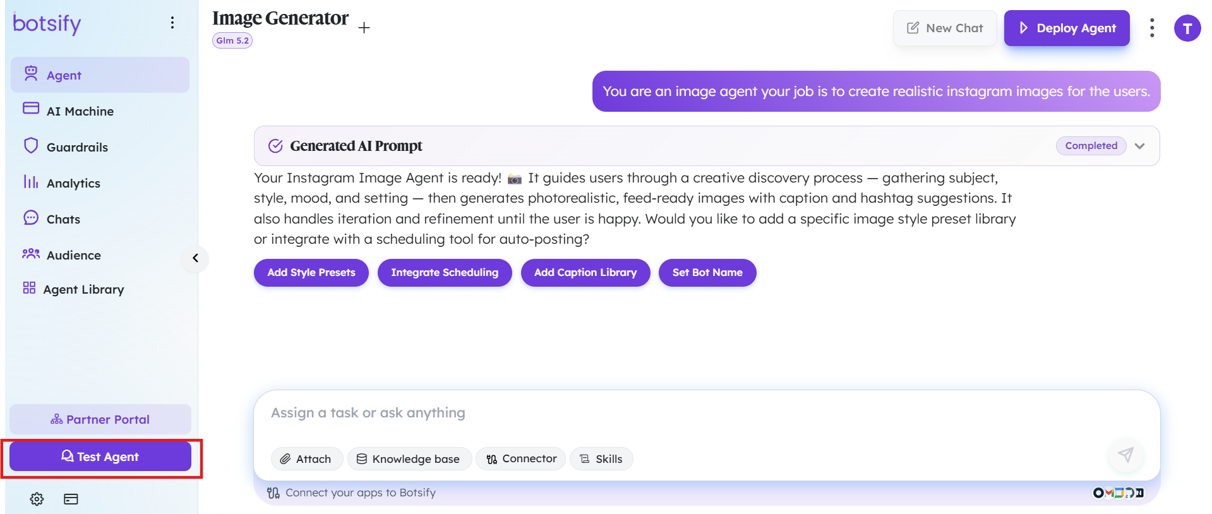
Task: Click the Deploy Agent button
Action: pyautogui.click(x=1067, y=28)
